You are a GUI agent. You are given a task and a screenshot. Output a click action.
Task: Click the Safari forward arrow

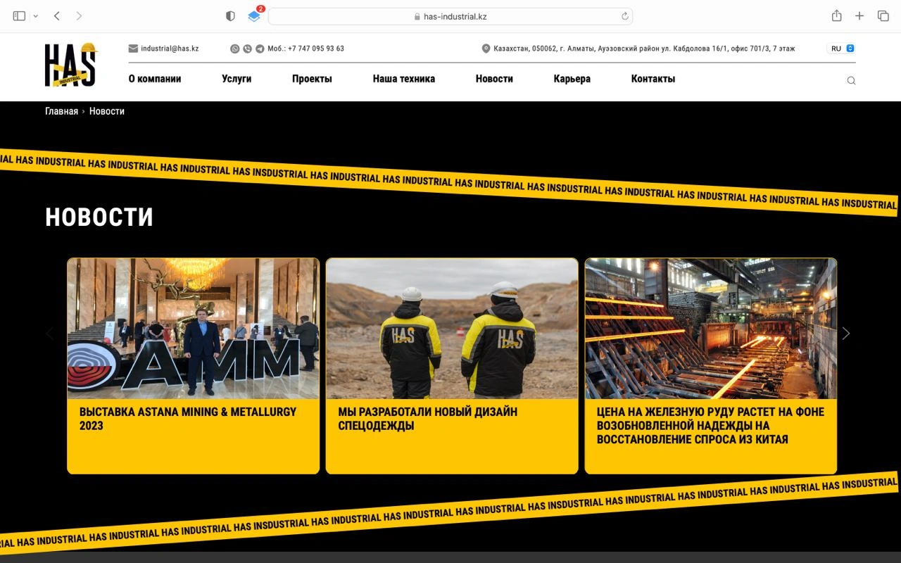point(79,16)
